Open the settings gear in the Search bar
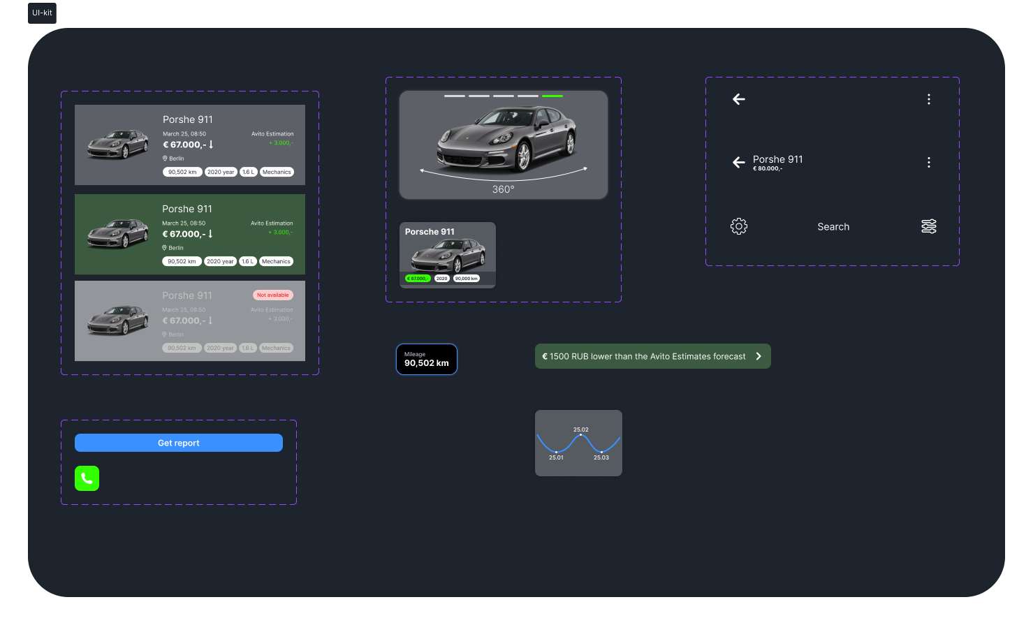Image resolution: width=1033 pixels, height=625 pixels. (x=738, y=226)
